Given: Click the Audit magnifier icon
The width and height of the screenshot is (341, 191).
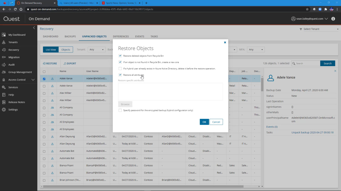Looking at the screenshot, I should (x=4, y=64).
